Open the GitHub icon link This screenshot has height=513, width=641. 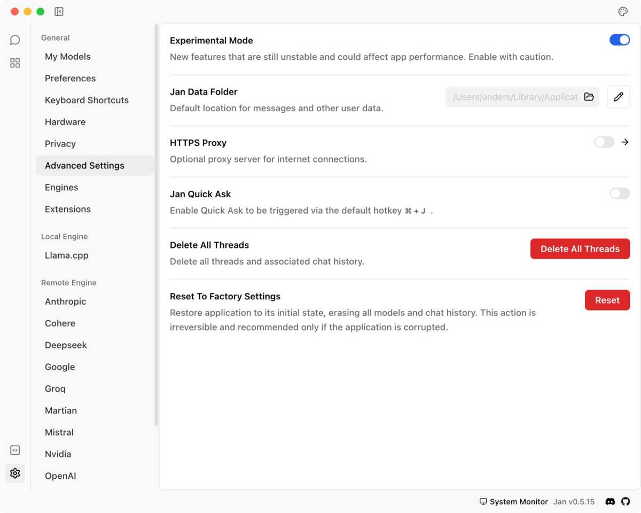tap(626, 502)
